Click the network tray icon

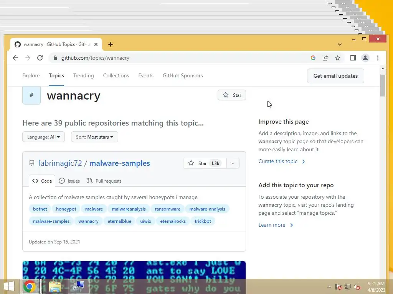(348, 287)
